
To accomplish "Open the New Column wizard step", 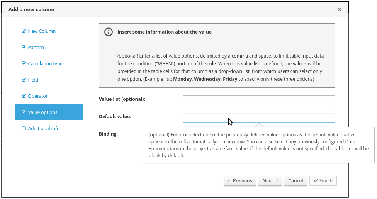I will click(42, 31).
